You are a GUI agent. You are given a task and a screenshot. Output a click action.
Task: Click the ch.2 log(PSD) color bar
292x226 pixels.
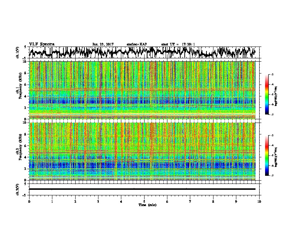(267, 155)
